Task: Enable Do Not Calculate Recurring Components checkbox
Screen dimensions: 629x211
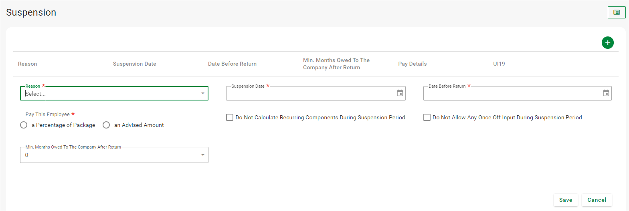Action: tap(230, 117)
